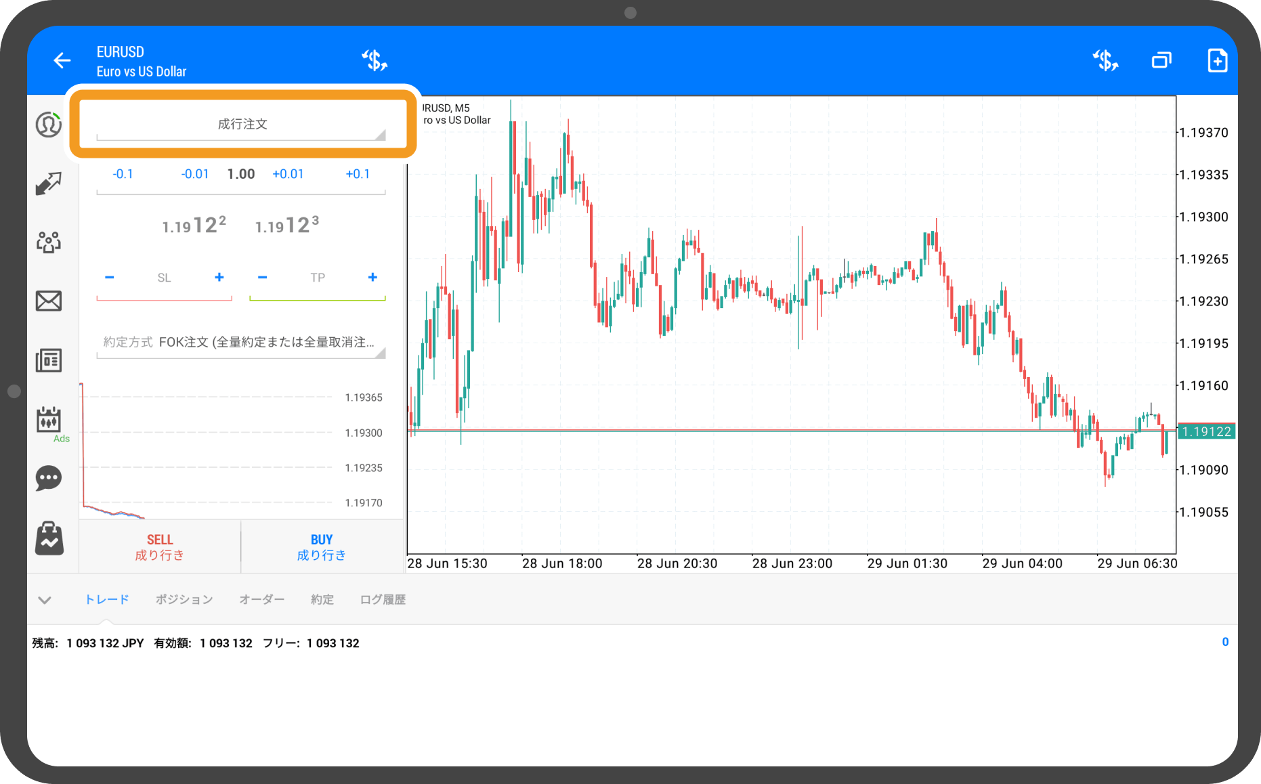Tap the SL stop loss field

[164, 278]
